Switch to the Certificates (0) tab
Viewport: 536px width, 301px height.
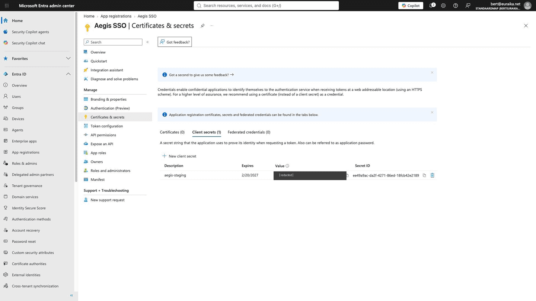click(172, 132)
